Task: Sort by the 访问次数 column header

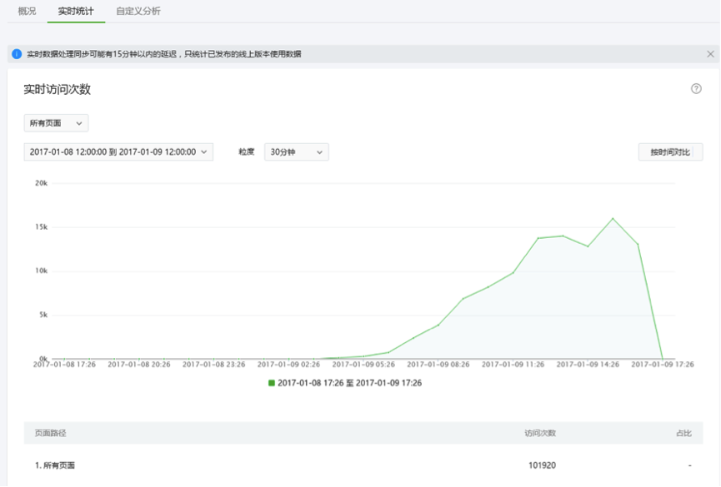Action: click(x=539, y=433)
